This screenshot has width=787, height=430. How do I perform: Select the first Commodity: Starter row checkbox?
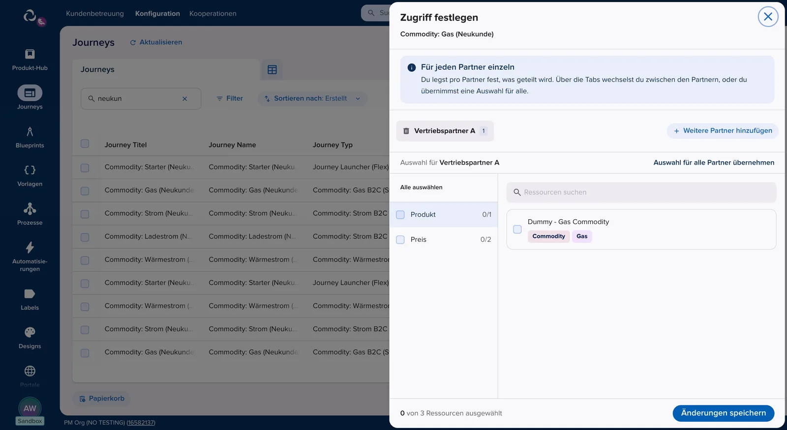point(85,168)
